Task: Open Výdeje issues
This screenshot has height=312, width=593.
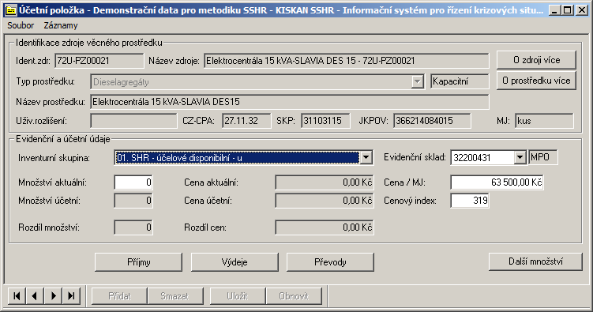Action: click(235, 262)
